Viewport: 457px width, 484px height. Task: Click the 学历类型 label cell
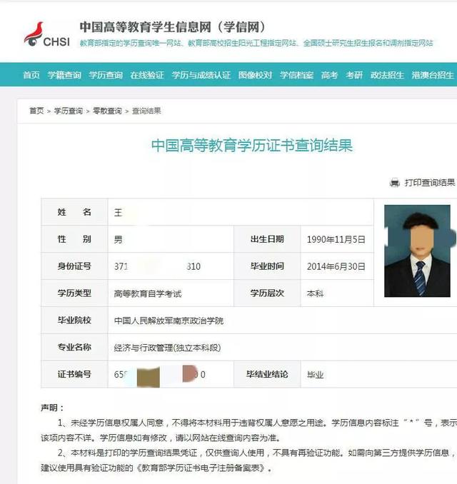click(x=74, y=293)
